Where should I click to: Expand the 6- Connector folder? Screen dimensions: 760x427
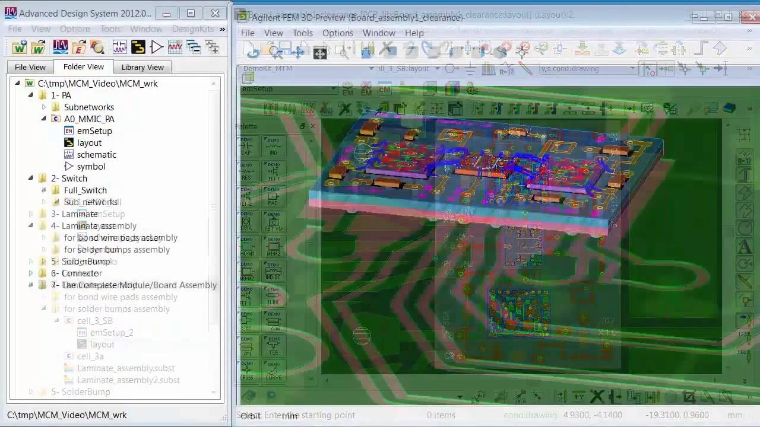[x=31, y=273]
